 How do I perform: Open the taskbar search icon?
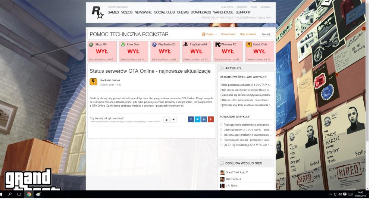[10, 194]
